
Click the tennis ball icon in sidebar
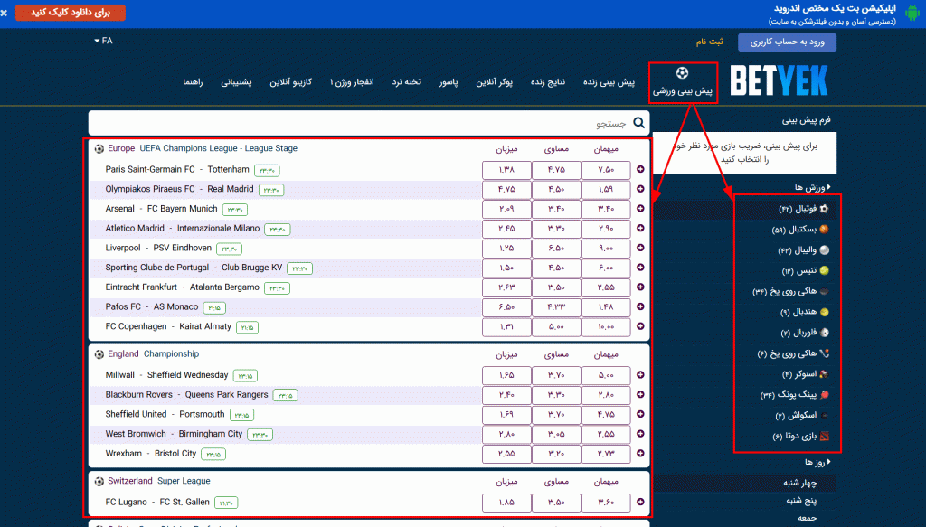click(824, 271)
